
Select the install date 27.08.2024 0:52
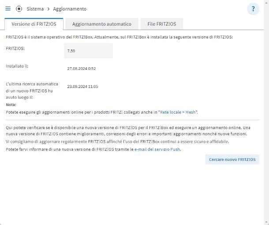tap(82, 69)
